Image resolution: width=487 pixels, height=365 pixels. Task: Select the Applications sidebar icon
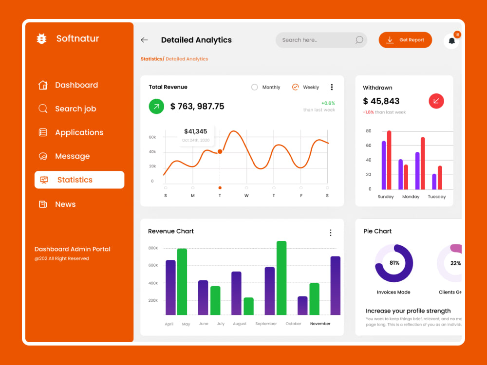click(x=42, y=132)
